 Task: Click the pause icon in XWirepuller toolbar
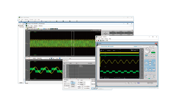(x=103, y=41)
